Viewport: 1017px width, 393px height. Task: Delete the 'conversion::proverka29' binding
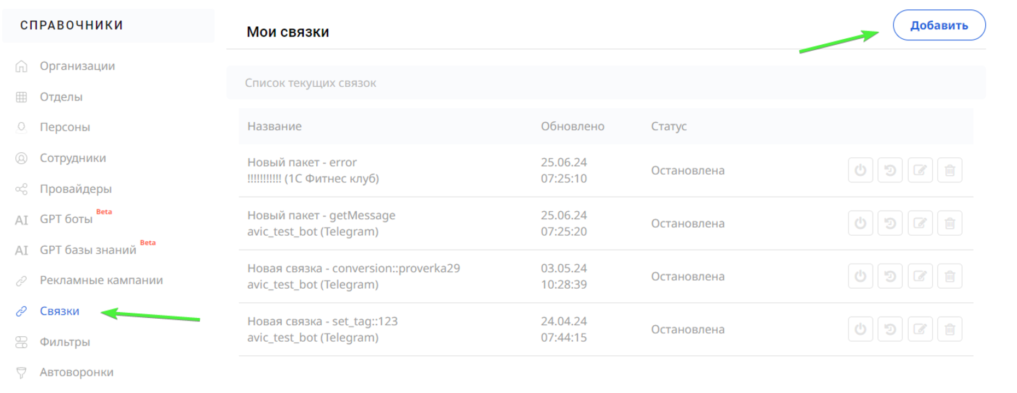coord(950,276)
